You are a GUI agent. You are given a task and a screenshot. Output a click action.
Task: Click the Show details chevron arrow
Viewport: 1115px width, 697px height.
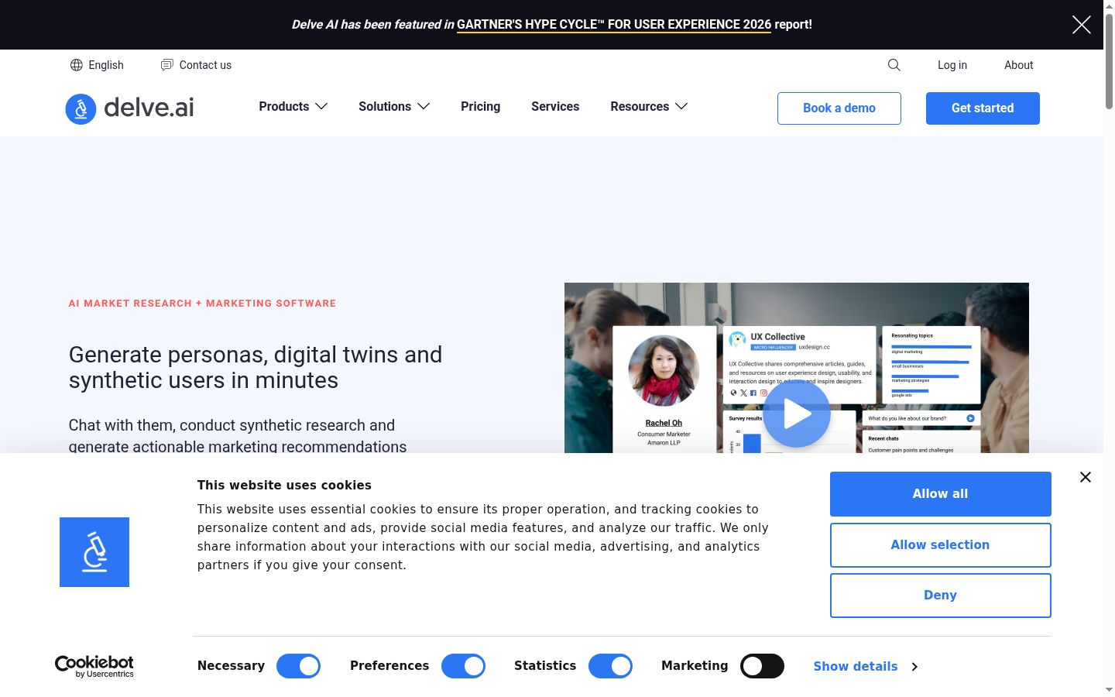914,666
